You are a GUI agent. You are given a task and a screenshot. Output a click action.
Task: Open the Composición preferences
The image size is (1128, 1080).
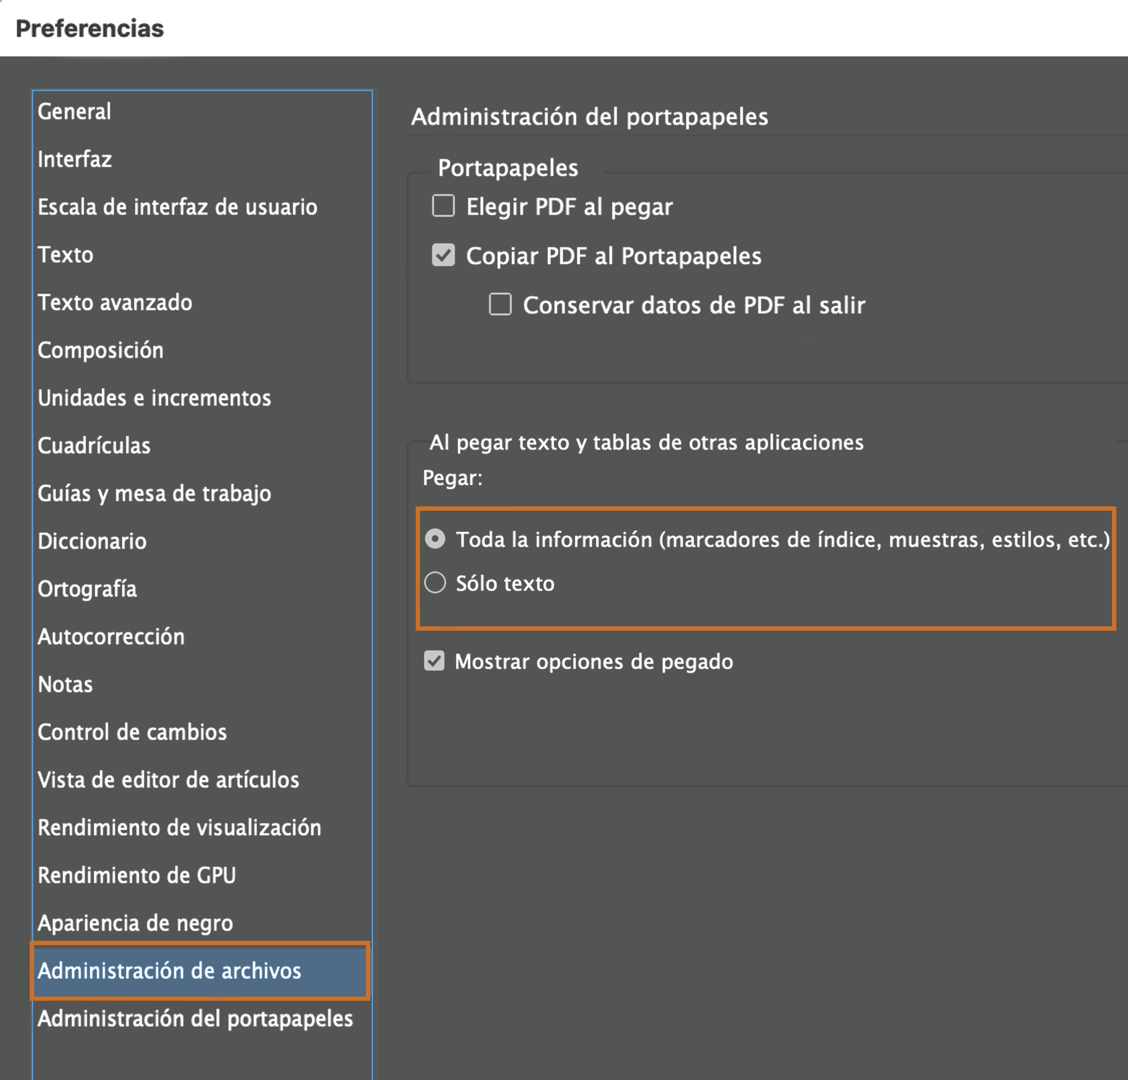(101, 350)
